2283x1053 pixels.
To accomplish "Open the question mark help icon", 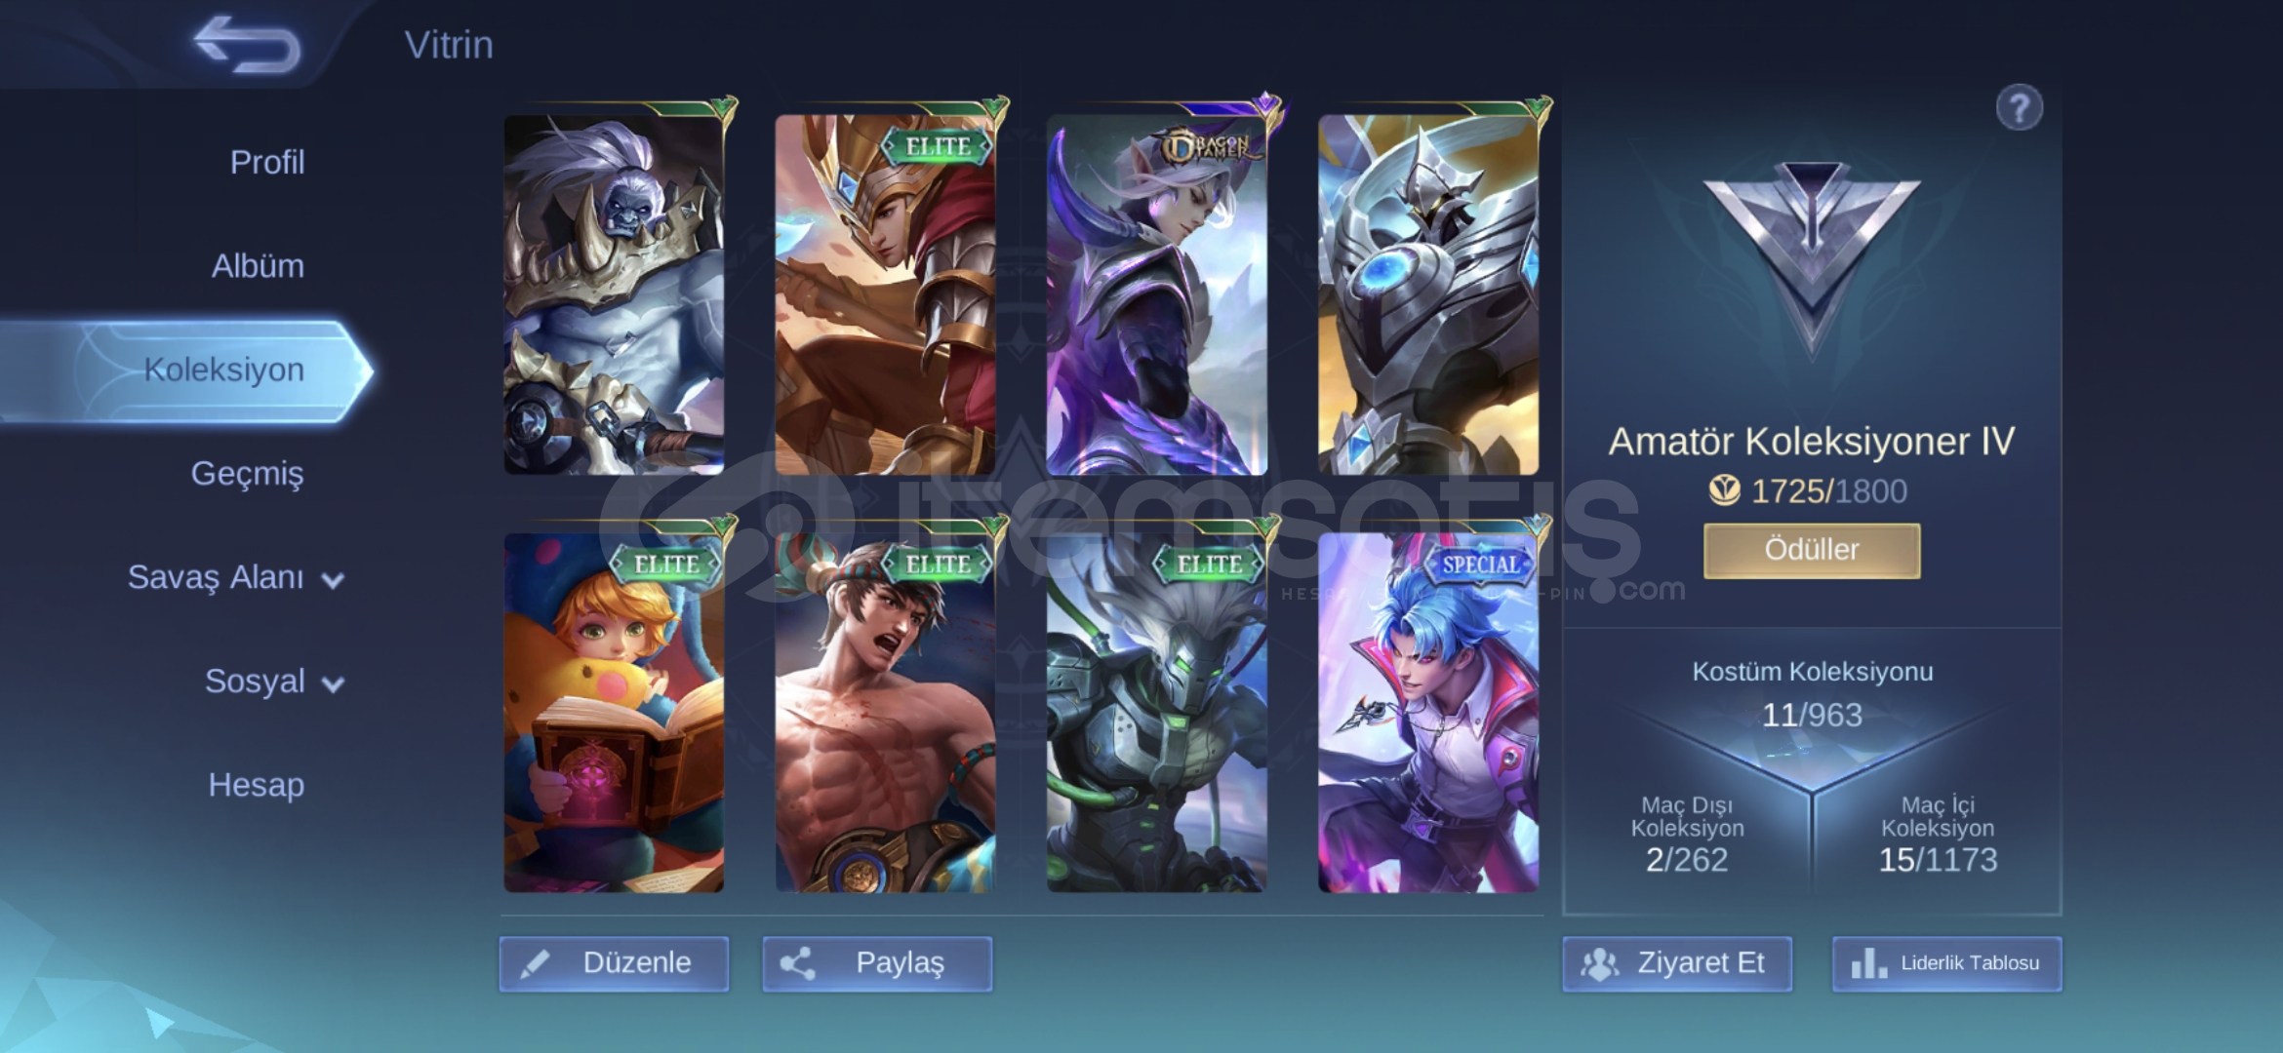I will [2019, 108].
